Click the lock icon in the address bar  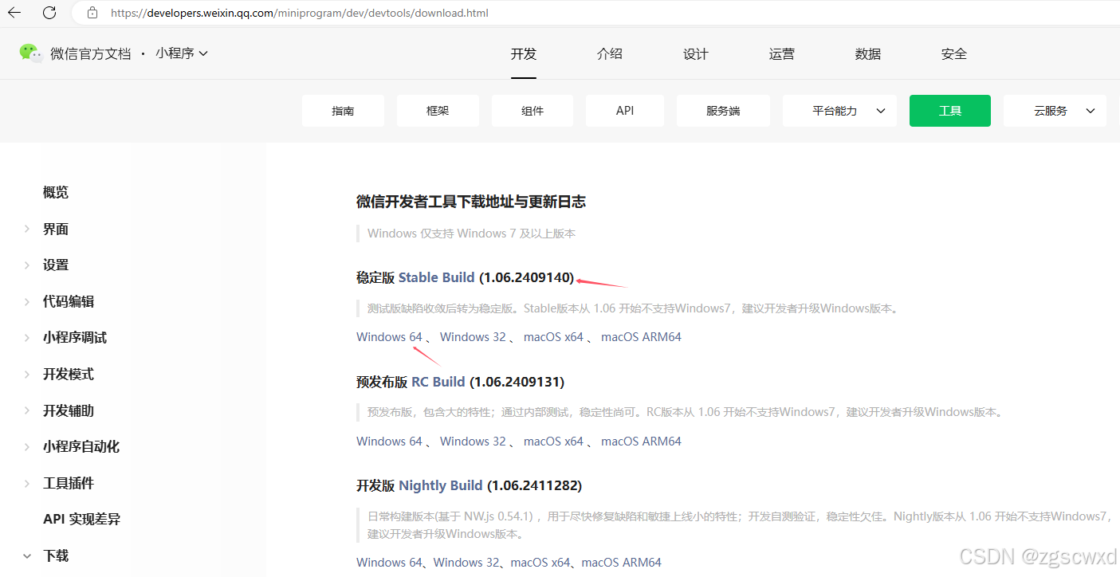click(92, 13)
